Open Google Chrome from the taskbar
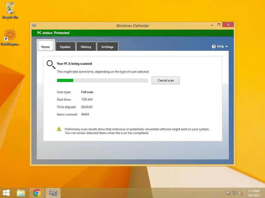Viewport: 265px width, 198px height. [x=37, y=193]
